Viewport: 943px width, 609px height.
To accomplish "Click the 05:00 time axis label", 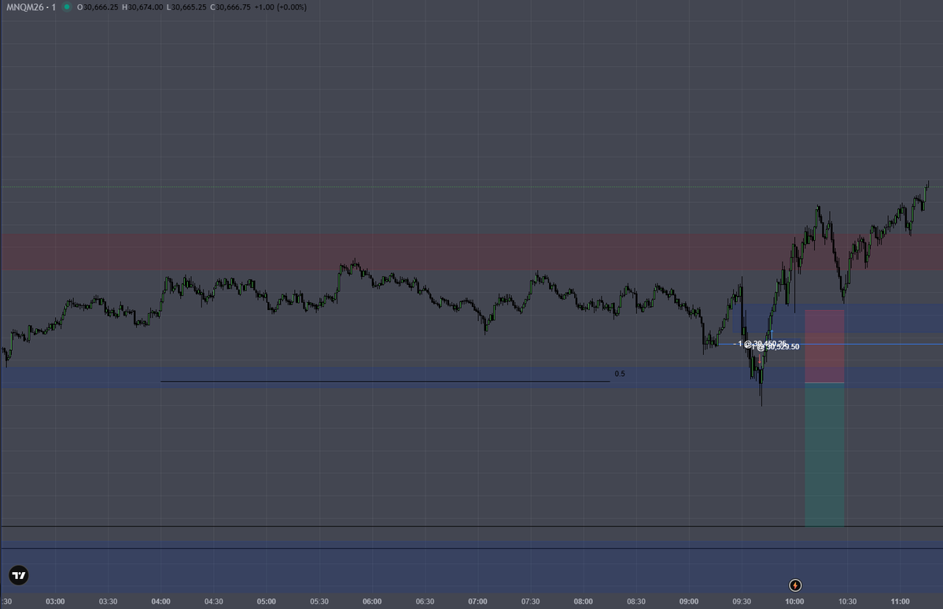I will pyautogui.click(x=267, y=601).
